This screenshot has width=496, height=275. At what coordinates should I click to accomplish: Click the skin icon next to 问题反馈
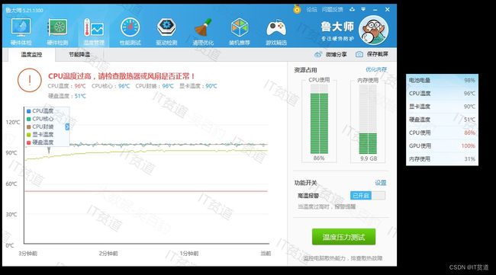tap(352, 9)
